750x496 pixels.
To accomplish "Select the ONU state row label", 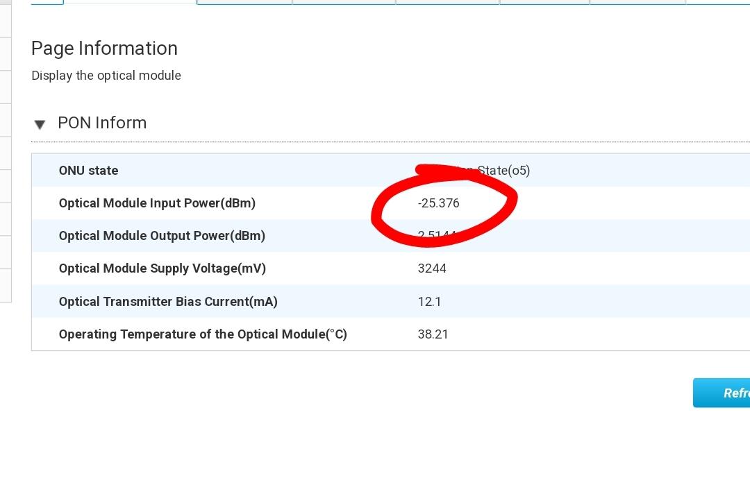I will pyautogui.click(x=88, y=171).
